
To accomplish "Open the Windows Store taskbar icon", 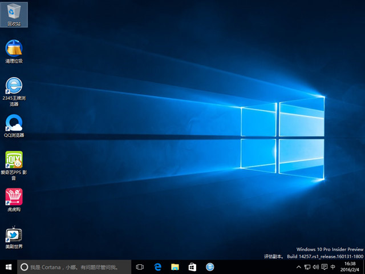I will pyautogui.click(x=192, y=267).
